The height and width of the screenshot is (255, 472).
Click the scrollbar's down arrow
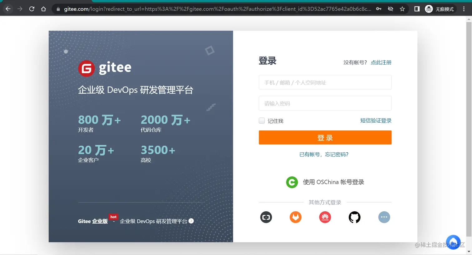pos(469,252)
